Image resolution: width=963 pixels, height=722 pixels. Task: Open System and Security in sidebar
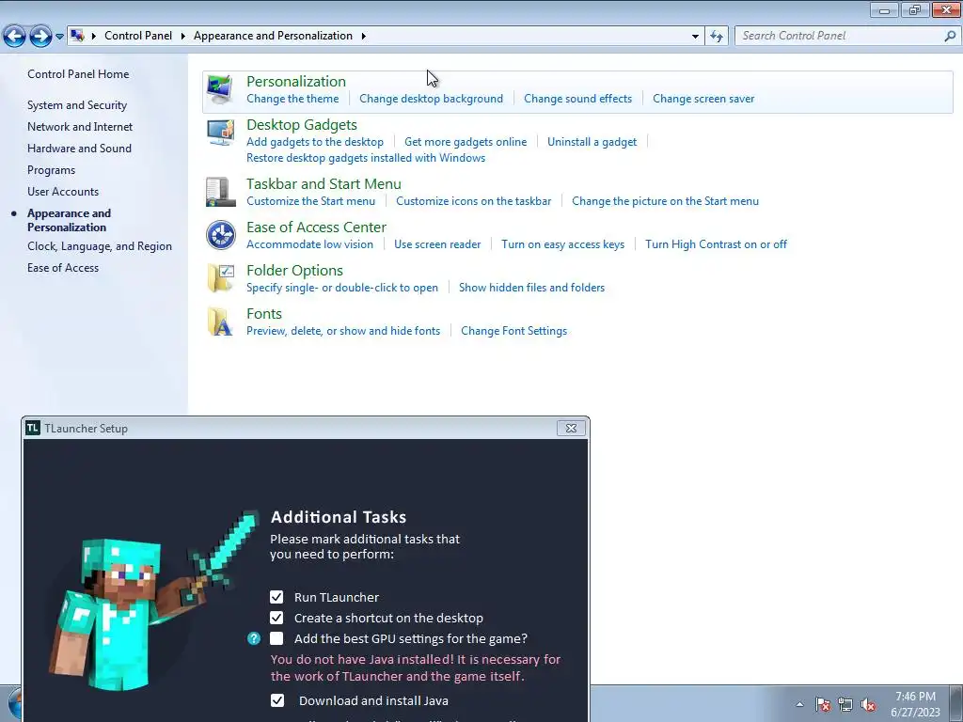[x=77, y=105]
